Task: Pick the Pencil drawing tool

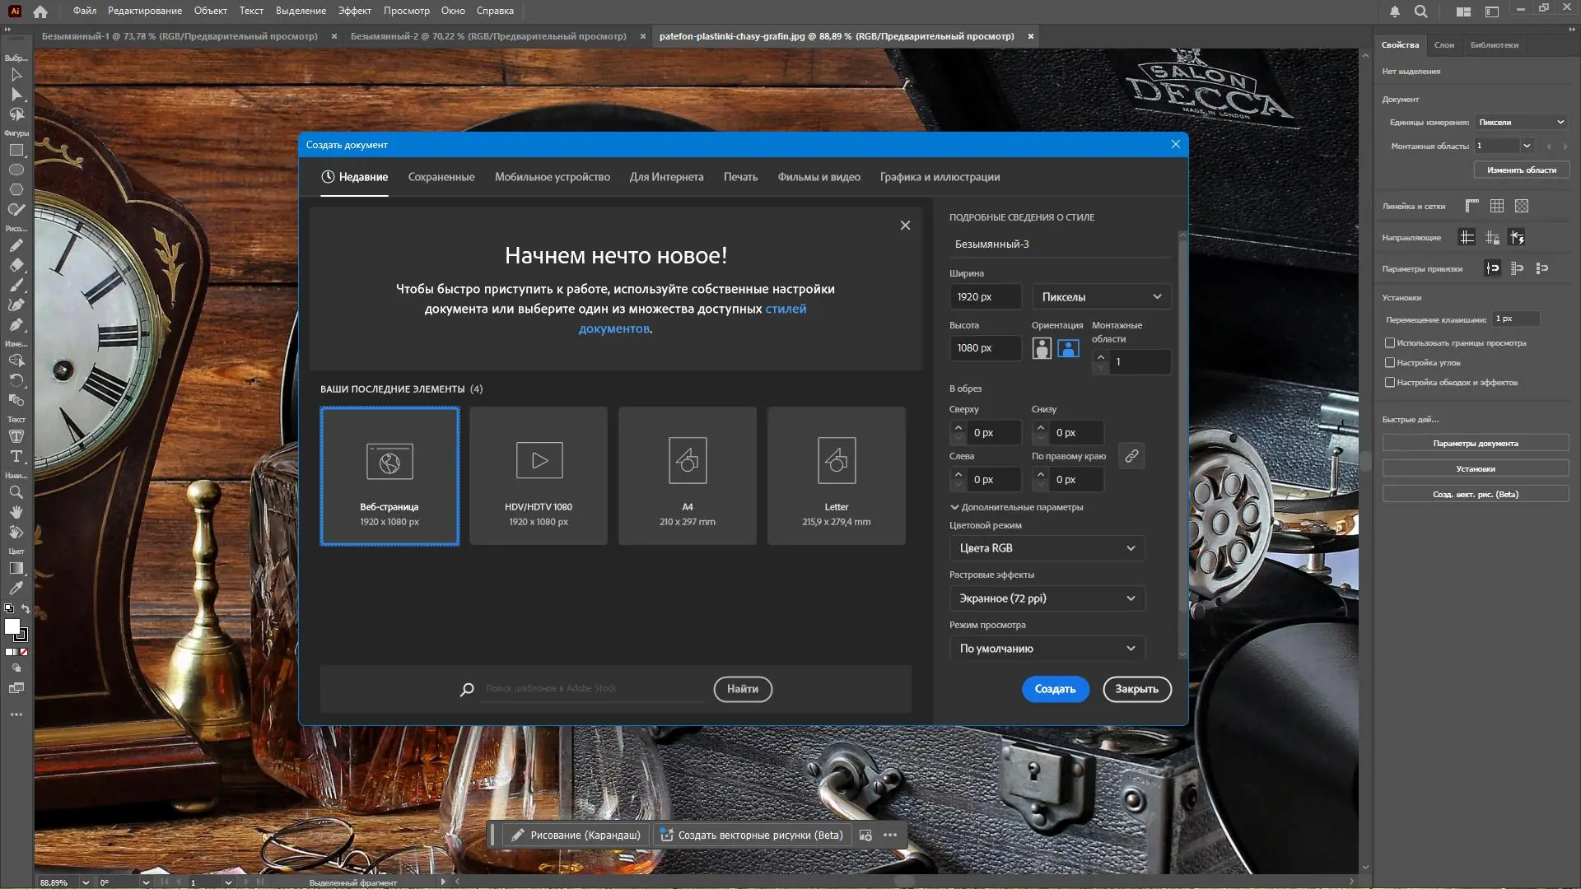Action: pos(16,245)
